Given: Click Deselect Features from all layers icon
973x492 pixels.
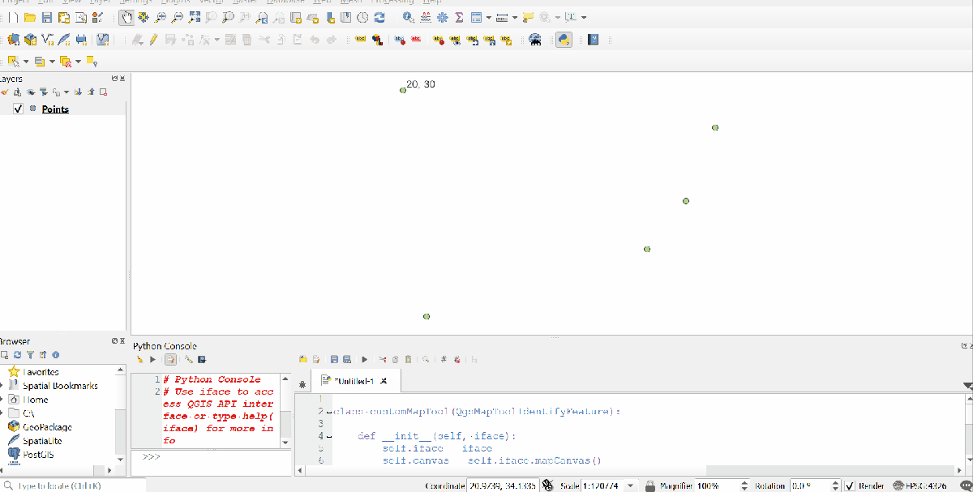Looking at the screenshot, I should click(x=65, y=61).
